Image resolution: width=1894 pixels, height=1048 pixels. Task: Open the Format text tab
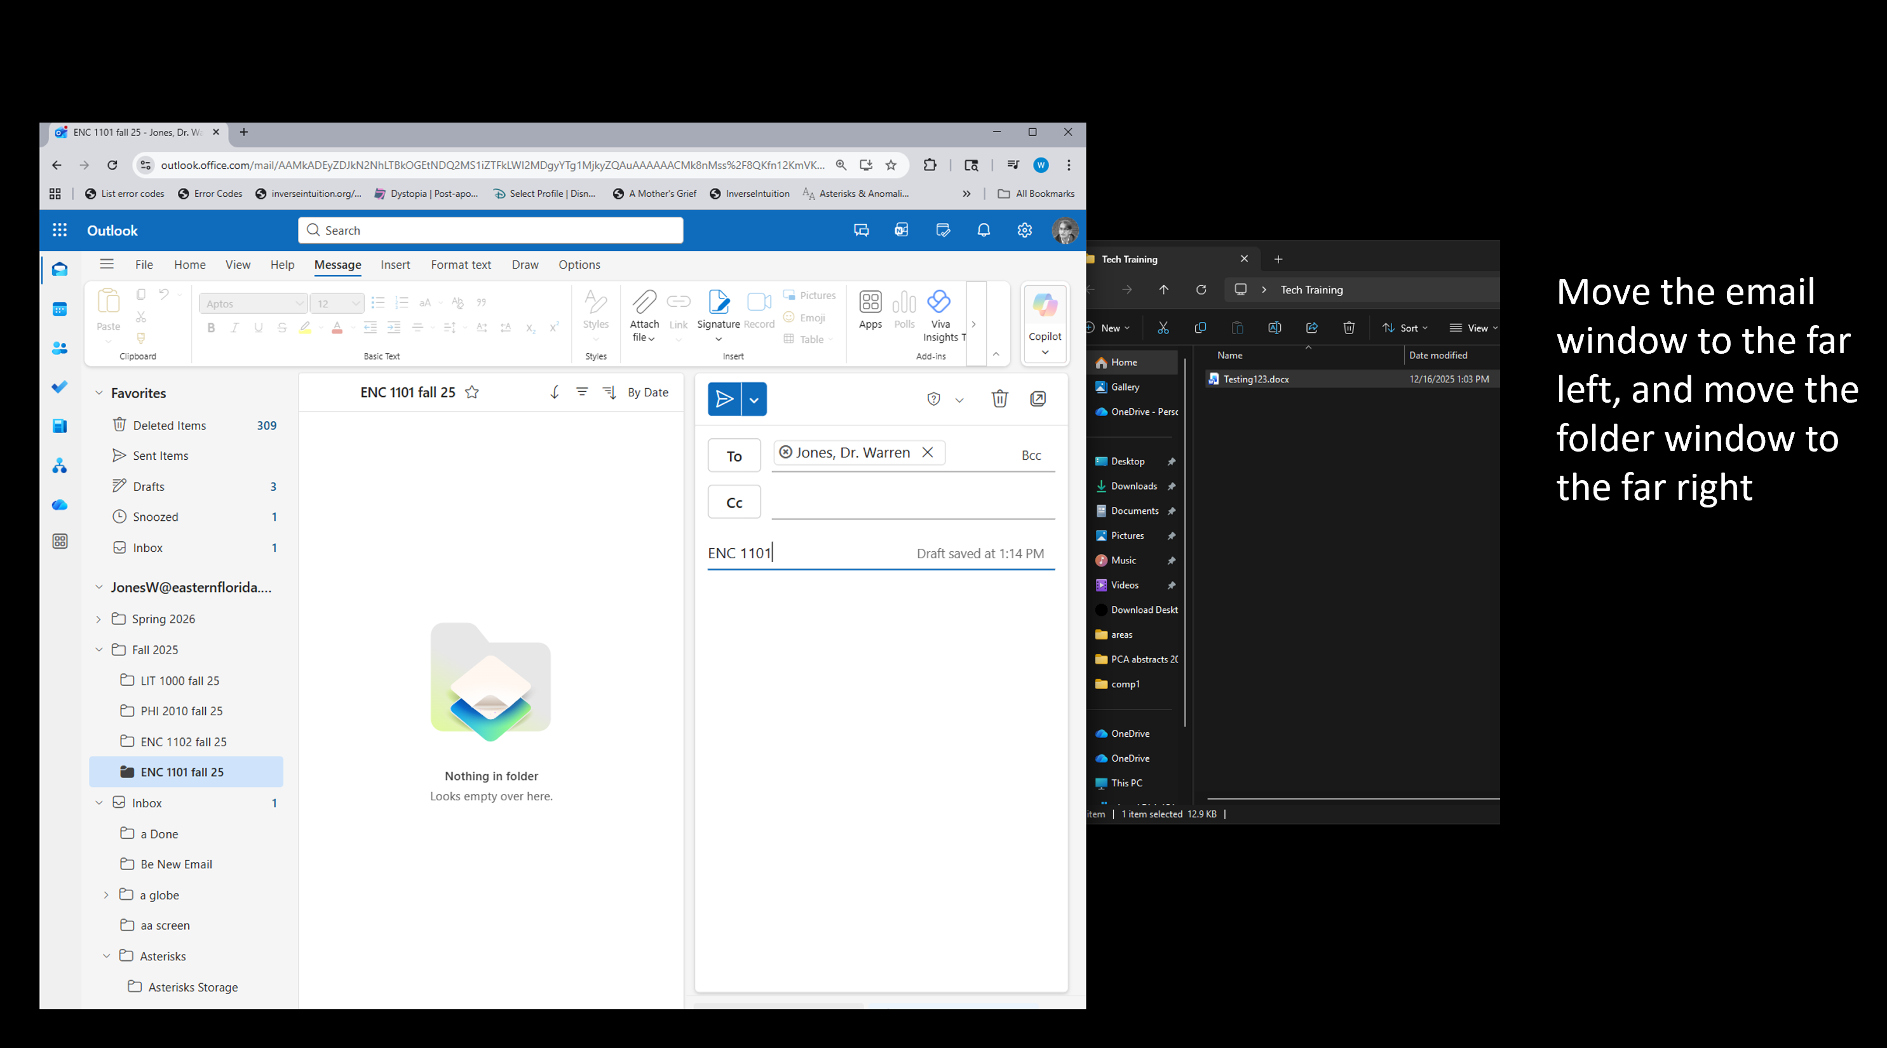coord(460,265)
